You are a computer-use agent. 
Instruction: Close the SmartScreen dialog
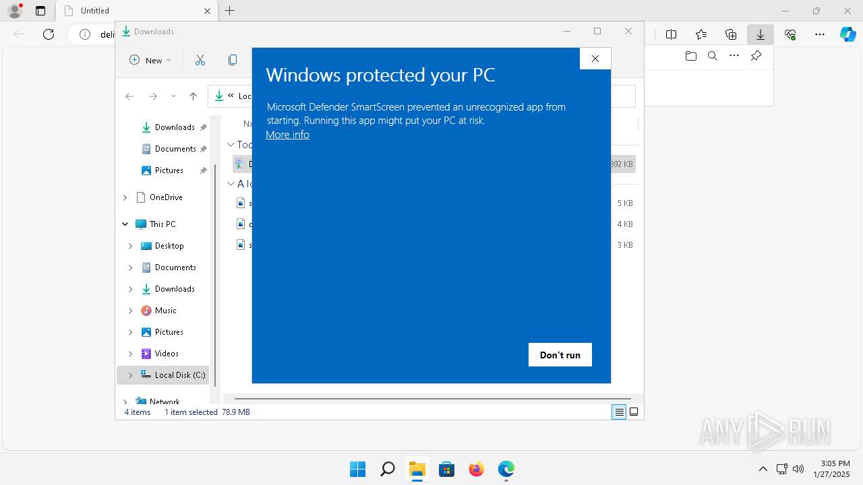coord(595,59)
